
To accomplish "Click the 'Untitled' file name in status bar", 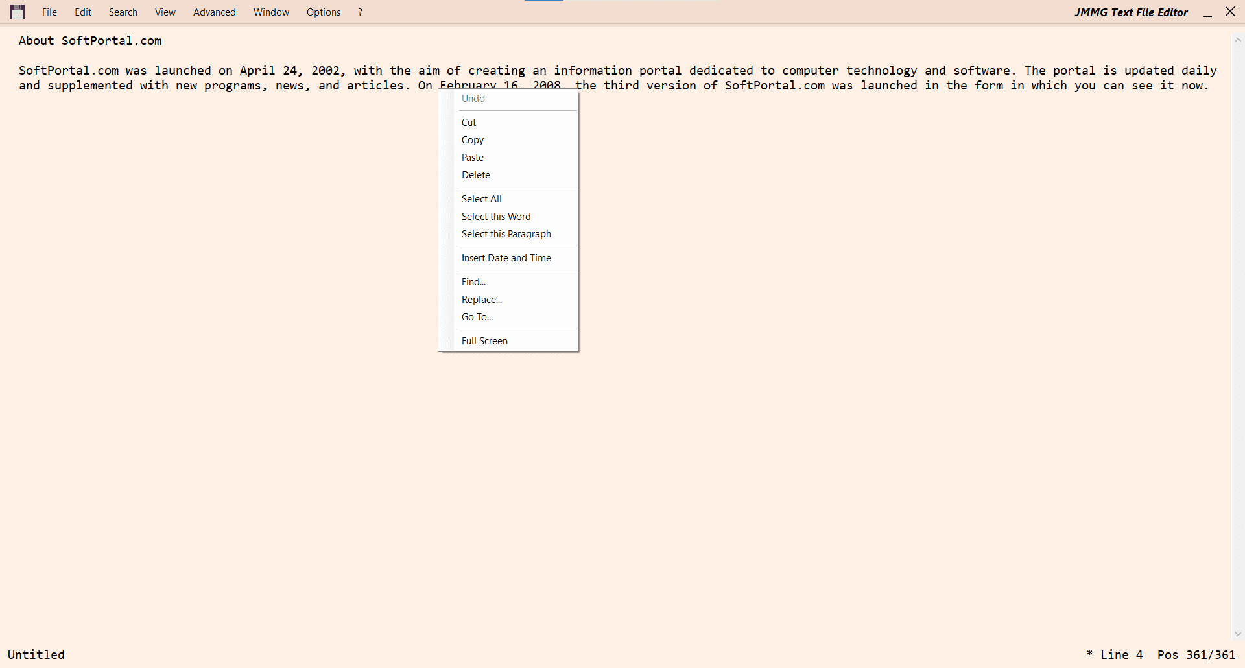I will point(36,654).
